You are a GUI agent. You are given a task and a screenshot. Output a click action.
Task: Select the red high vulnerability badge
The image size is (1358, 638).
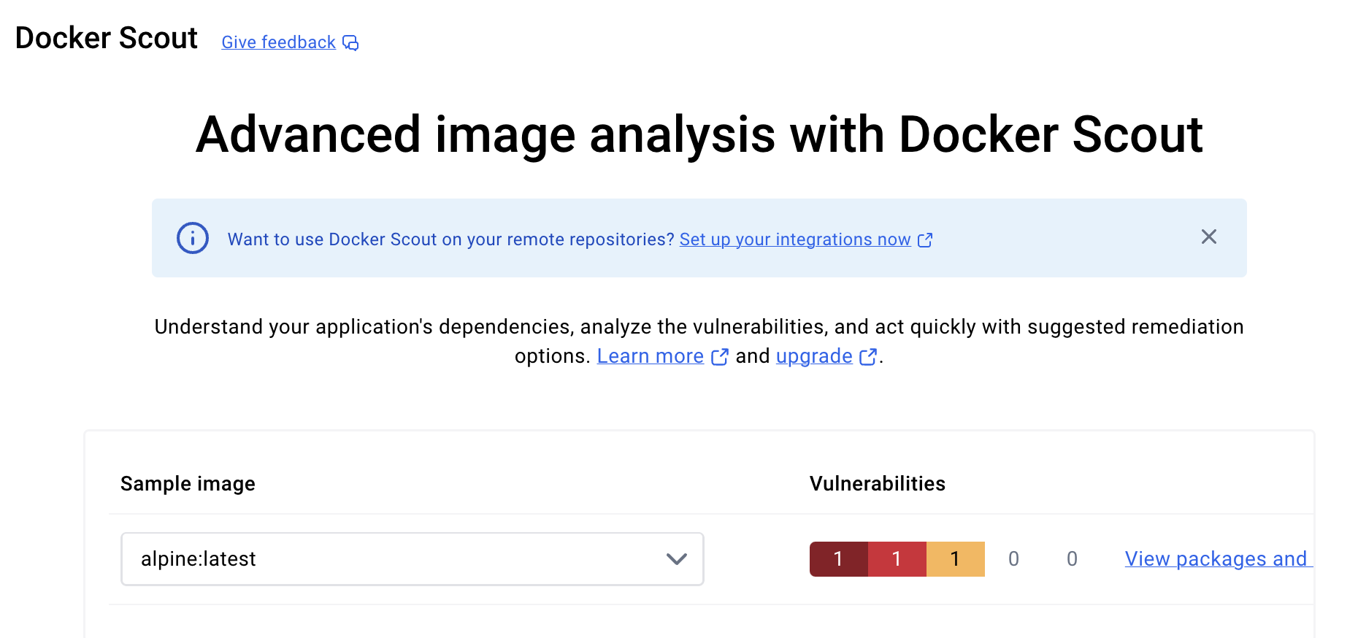pos(897,559)
